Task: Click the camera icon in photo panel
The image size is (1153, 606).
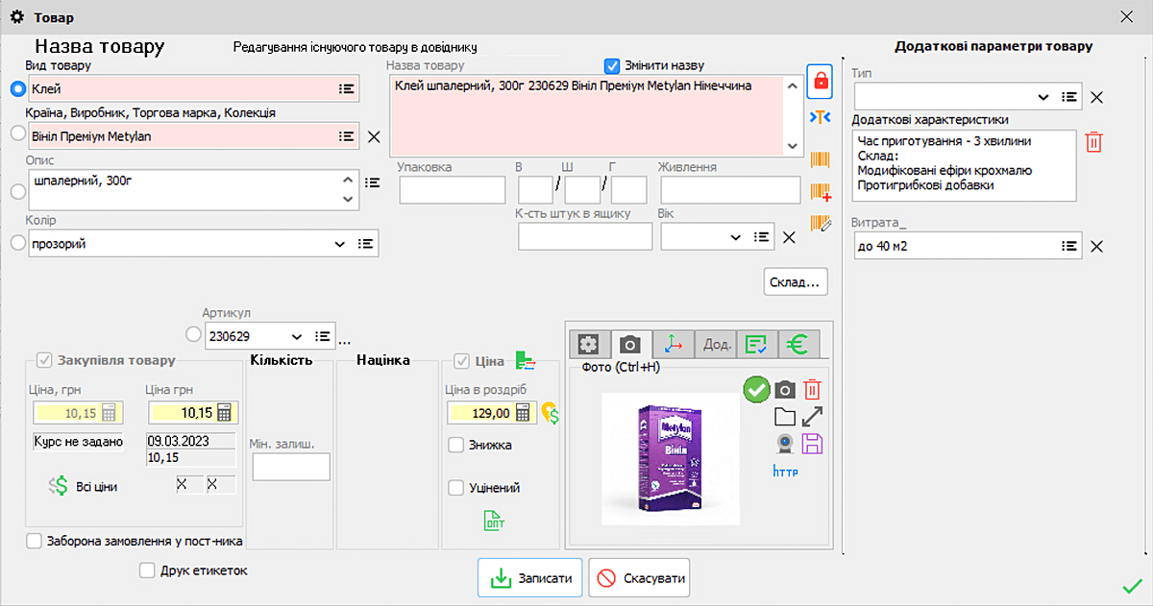Action: (785, 390)
